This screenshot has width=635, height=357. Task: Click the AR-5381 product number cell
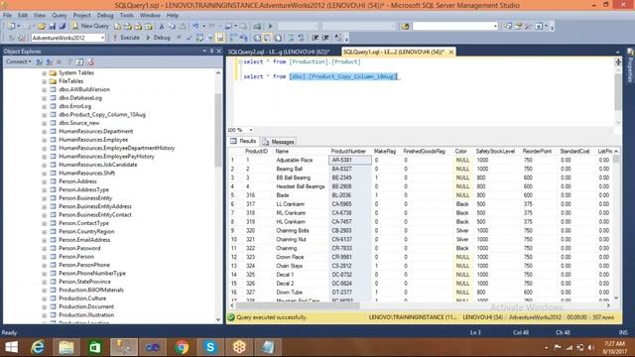pos(350,160)
